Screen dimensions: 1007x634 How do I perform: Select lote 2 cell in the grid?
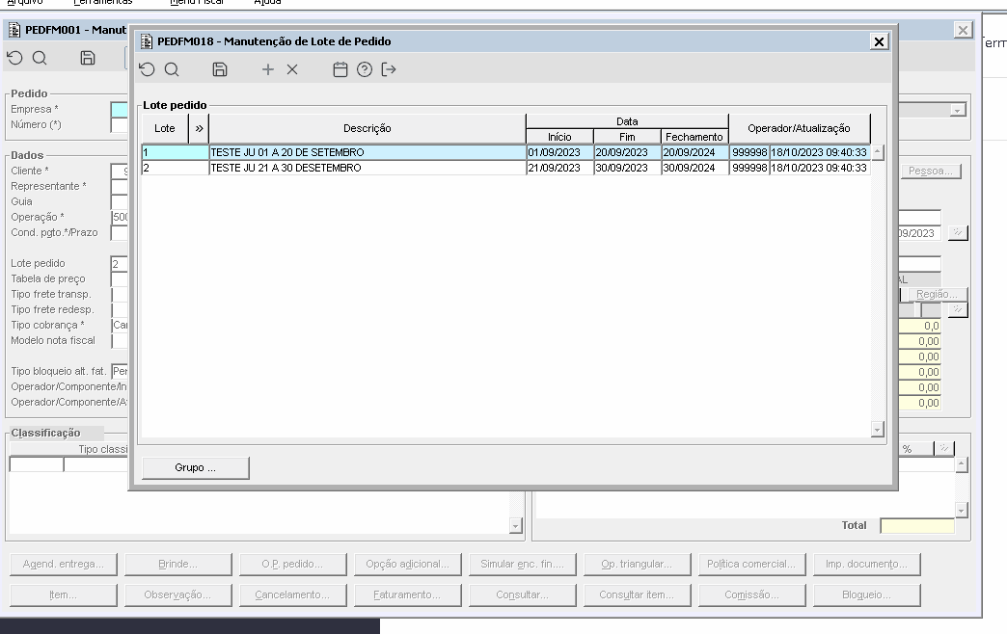pyautogui.click(x=175, y=168)
